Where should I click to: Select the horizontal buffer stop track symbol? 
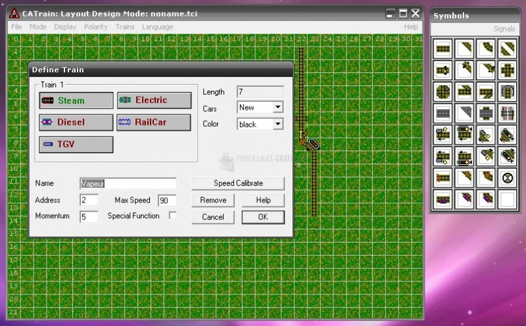[x=442, y=70]
